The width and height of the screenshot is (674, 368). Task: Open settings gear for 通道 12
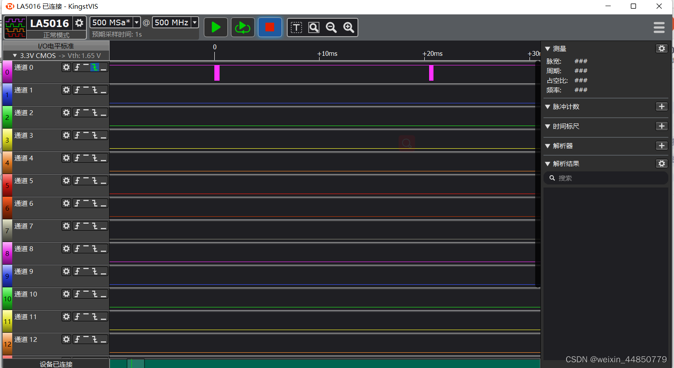tap(66, 339)
